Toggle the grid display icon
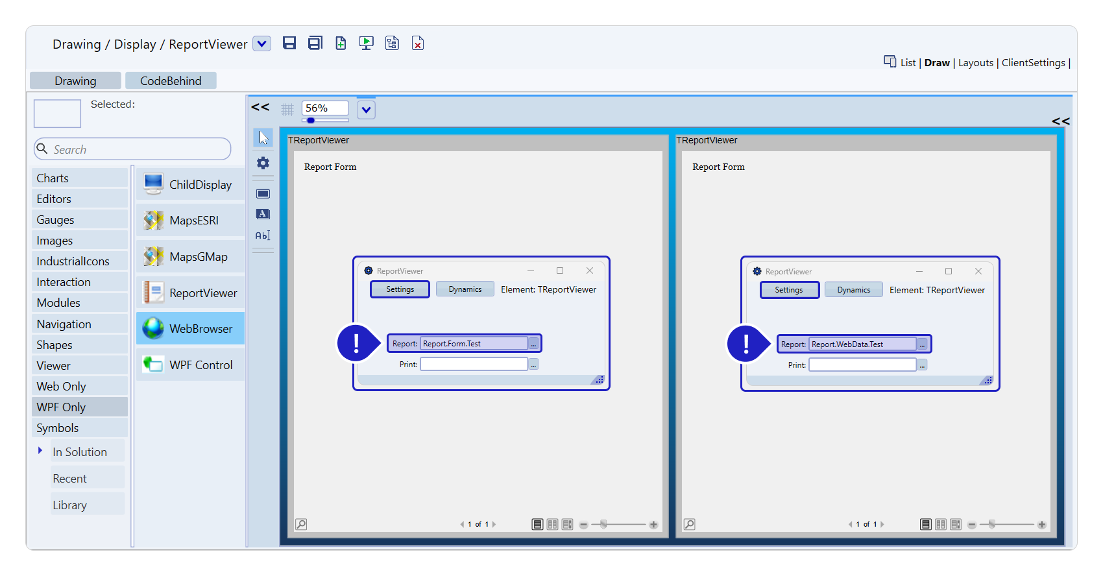 click(x=287, y=110)
